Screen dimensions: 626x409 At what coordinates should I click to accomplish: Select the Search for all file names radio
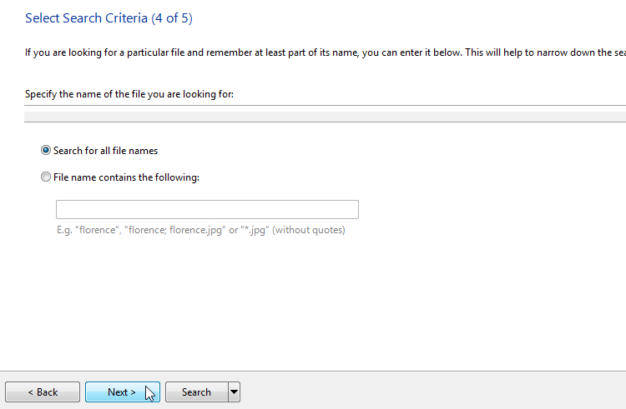coord(46,150)
